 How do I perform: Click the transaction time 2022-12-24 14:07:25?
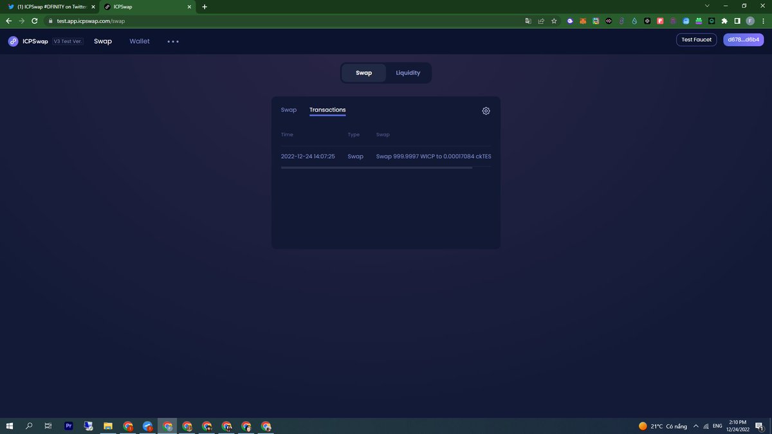pyautogui.click(x=308, y=156)
